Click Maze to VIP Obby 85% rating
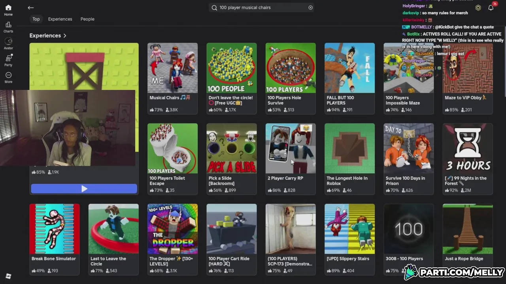The width and height of the screenshot is (506, 284). pyautogui.click(x=451, y=110)
